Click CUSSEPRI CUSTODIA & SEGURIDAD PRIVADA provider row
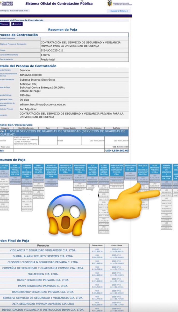This screenshot has width=178, height=312. click(64, 262)
